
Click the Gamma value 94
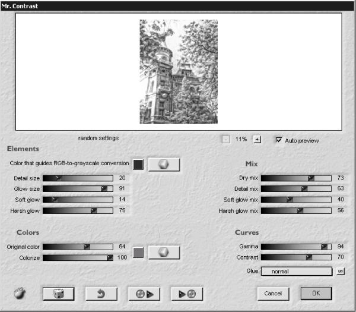(x=341, y=246)
